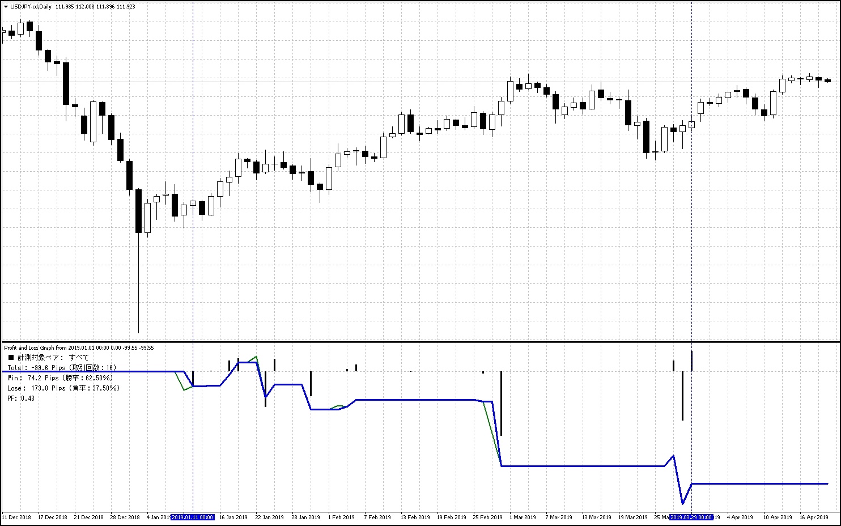The image size is (841, 526).
Task: Click the '13 Feb 2019' time axis label
Action: [415, 517]
